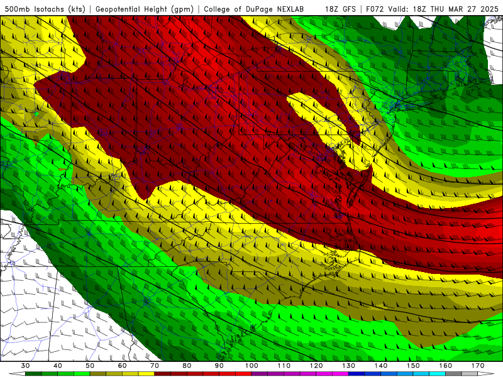Image resolution: width=503 pixels, height=377 pixels.
Task: Click the '140' label on the color scale
Action: [x=381, y=366]
